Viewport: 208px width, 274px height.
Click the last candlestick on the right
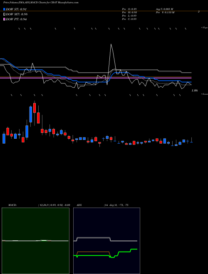191,142
